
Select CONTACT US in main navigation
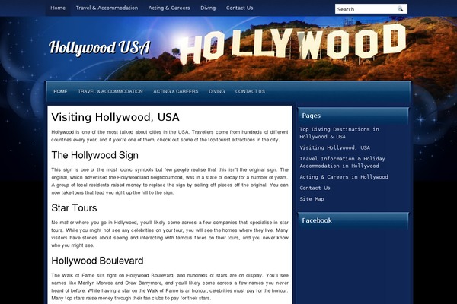pyautogui.click(x=250, y=91)
